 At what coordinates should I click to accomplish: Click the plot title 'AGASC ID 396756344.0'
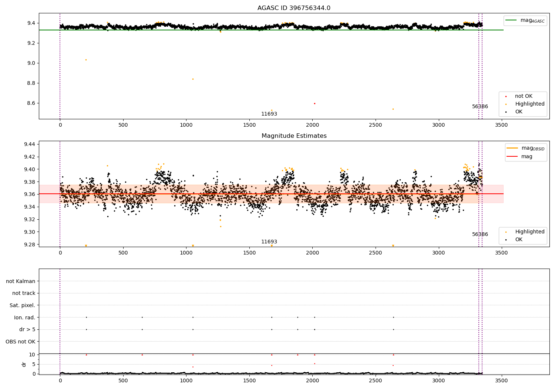coord(294,8)
